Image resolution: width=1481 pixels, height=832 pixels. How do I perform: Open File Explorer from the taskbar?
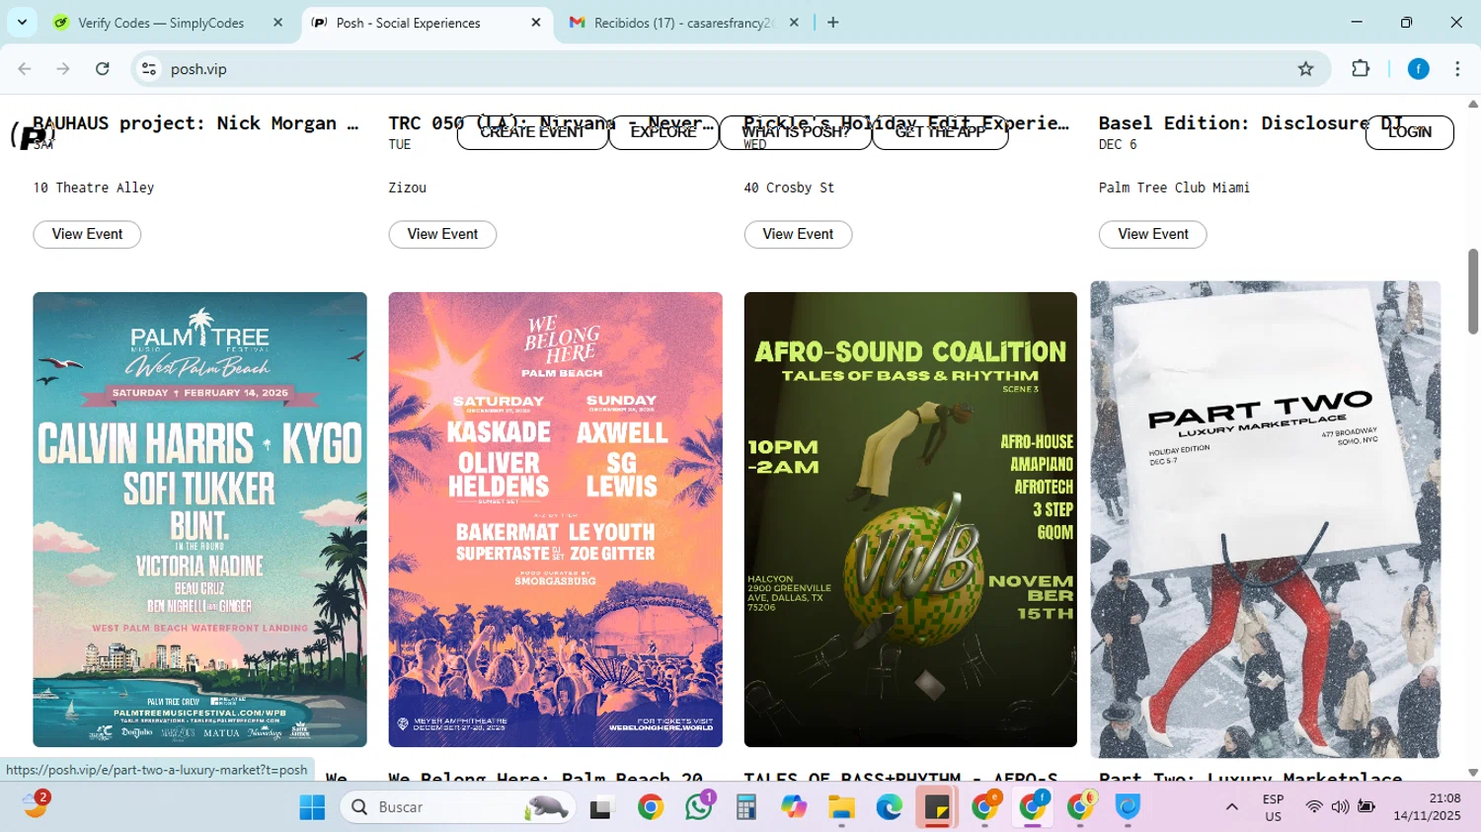point(841,807)
